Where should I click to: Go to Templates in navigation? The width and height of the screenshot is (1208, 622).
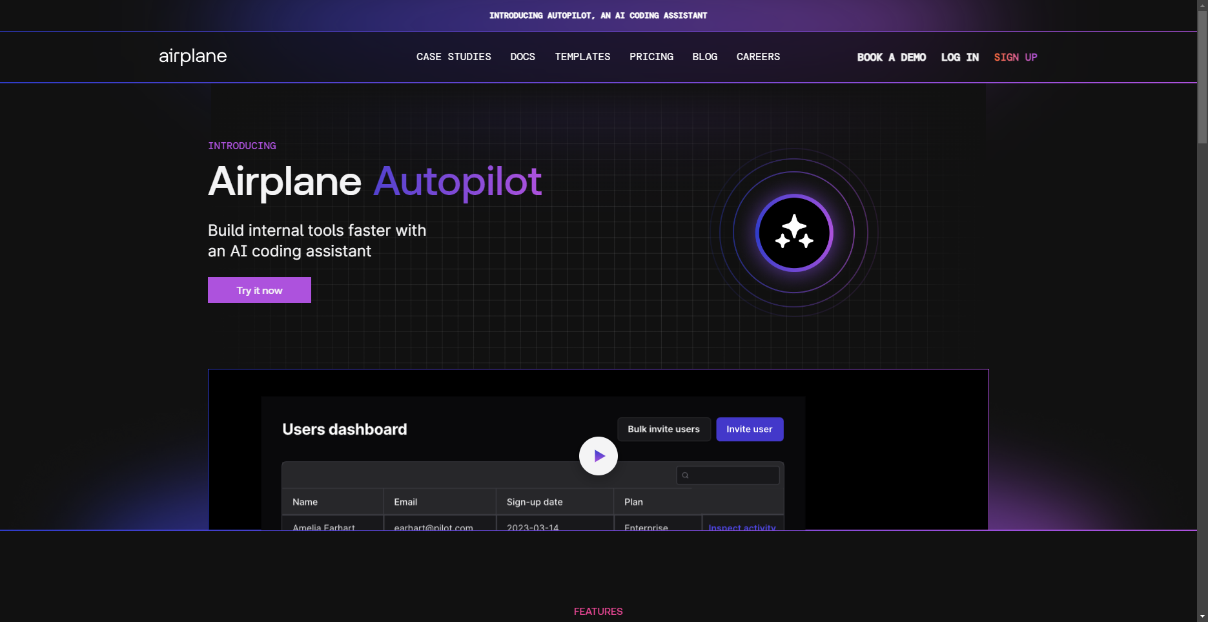[x=582, y=57]
